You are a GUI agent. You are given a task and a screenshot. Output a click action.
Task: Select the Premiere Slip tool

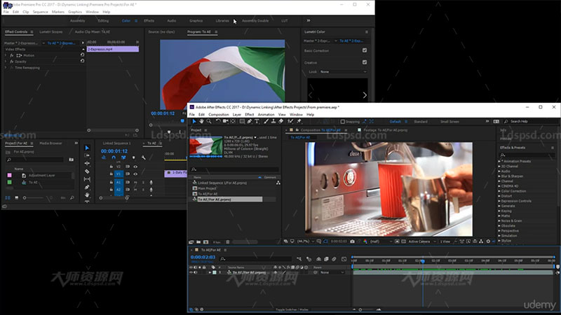pyautogui.click(x=87, y=179)
